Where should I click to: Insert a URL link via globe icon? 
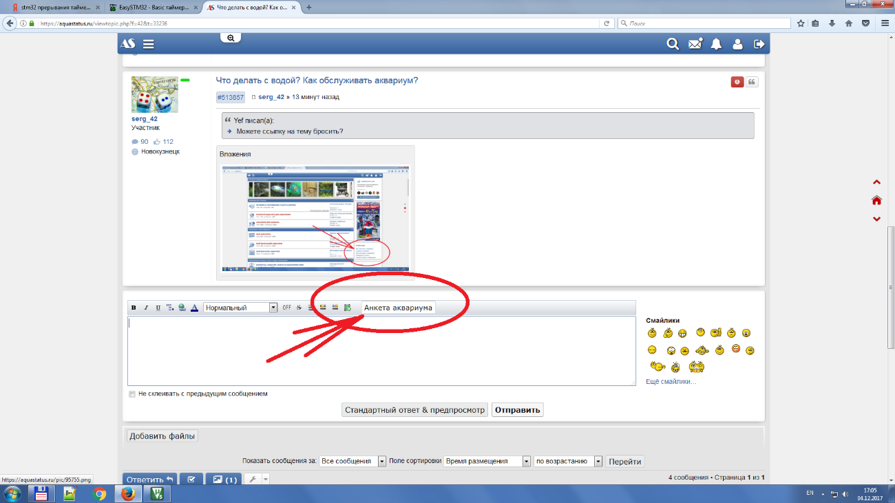(182, 308)
